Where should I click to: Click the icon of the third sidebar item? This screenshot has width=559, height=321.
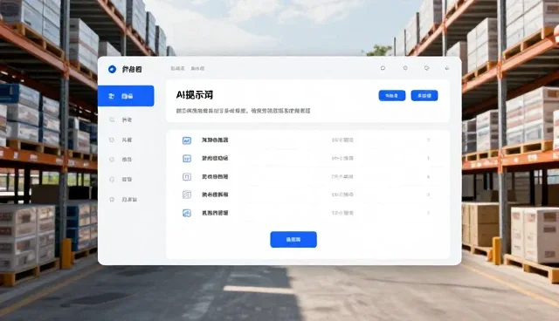click(112, 140)
